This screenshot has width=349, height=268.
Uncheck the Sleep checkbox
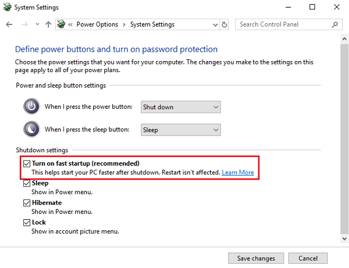27,184
